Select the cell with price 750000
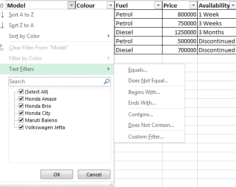 pos(180,23)
